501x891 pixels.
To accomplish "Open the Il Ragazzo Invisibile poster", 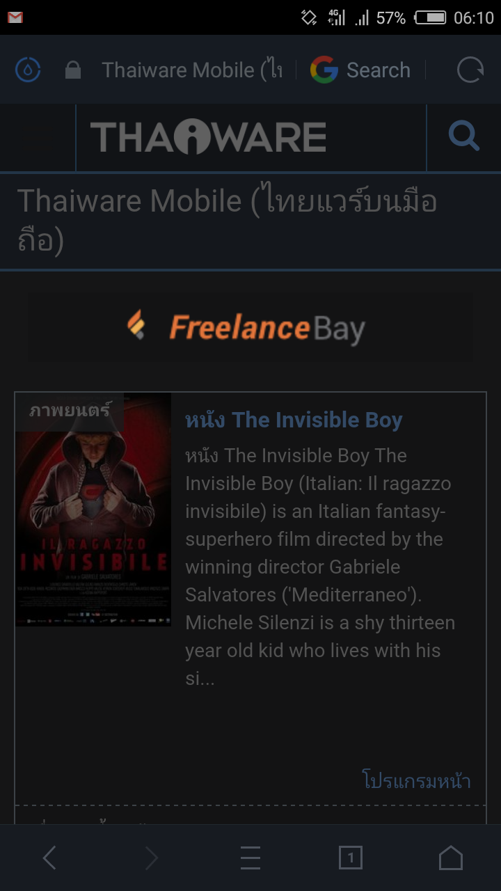I will click(x=93, y=510).
